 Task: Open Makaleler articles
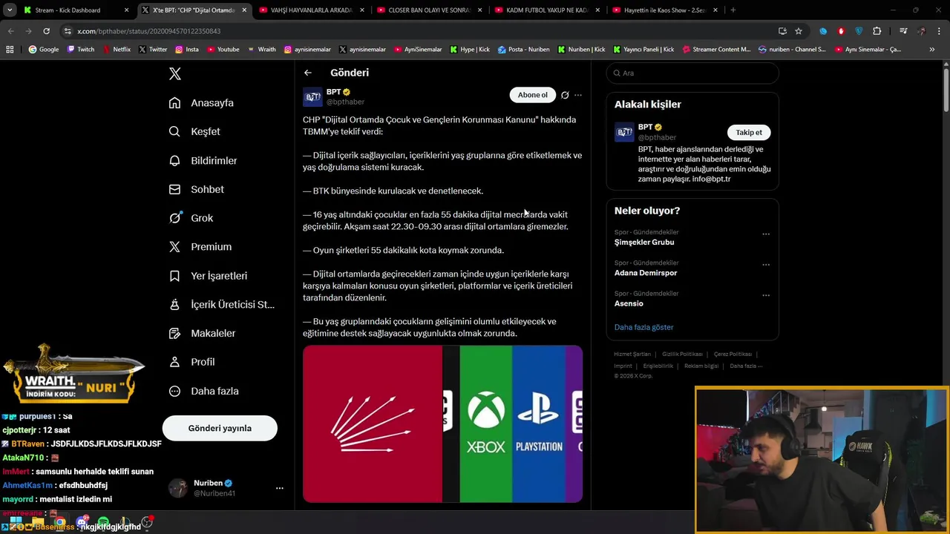202,333
